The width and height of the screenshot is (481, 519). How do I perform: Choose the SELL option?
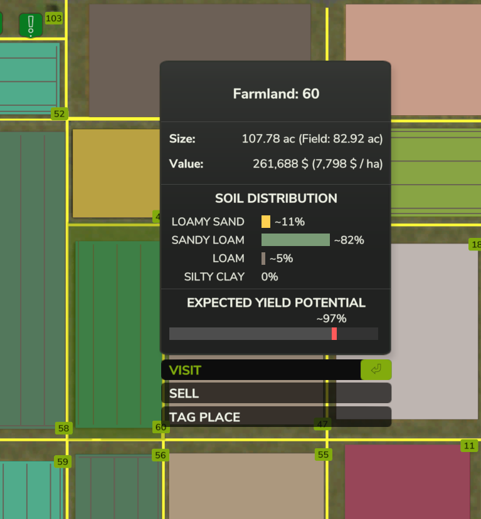(x=276, y=393)
